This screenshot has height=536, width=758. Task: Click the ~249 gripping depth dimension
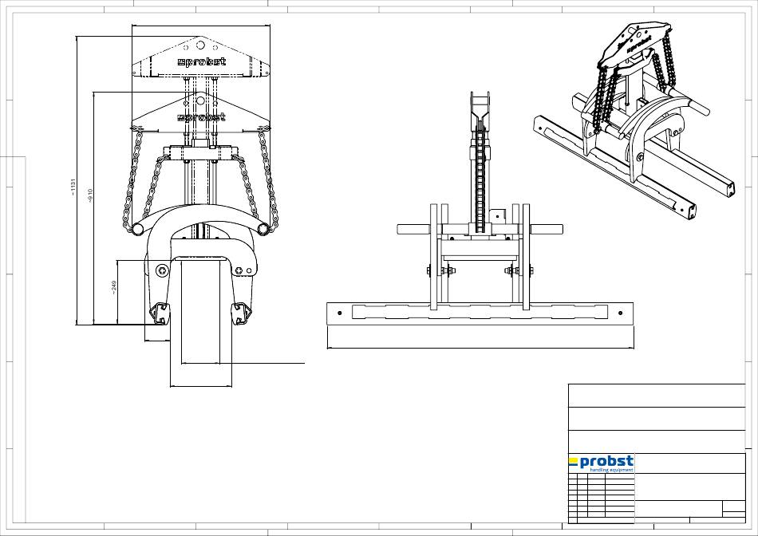point(114,288)
